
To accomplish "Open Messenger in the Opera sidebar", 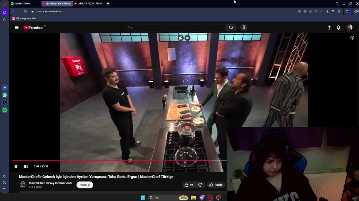I will pos(4,88).
